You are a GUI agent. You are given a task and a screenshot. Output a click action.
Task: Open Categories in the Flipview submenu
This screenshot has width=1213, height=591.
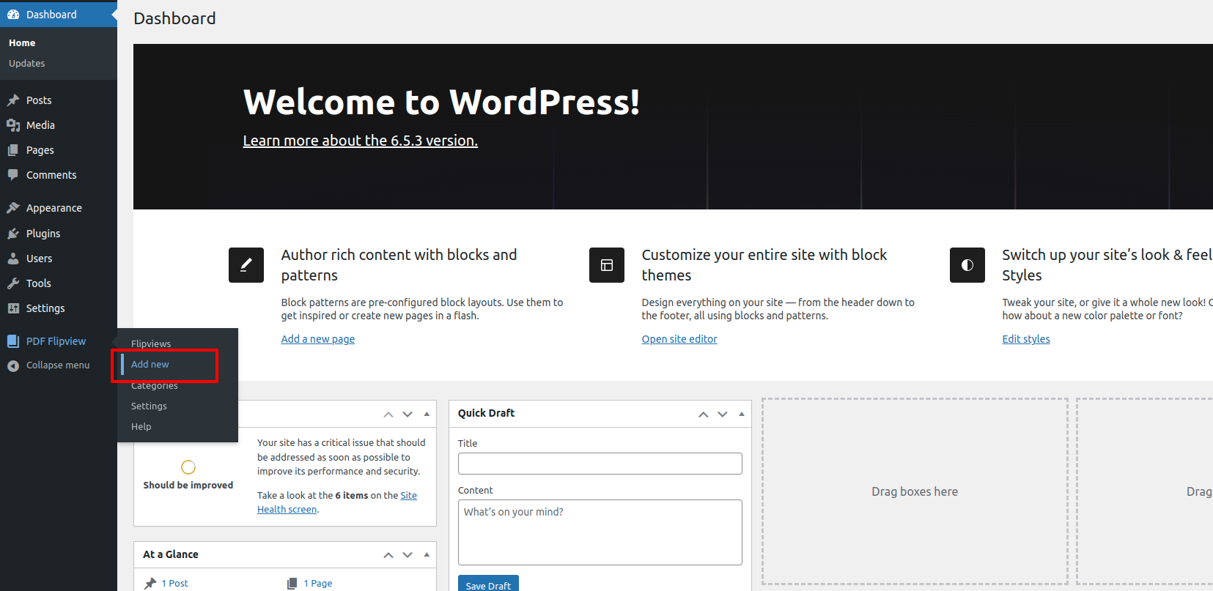pyautogui.click(x=155, y=386)
